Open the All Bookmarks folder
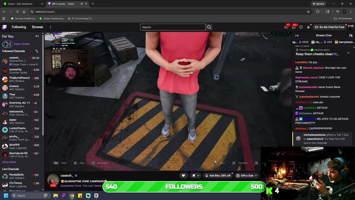 [x=343, y=19]
